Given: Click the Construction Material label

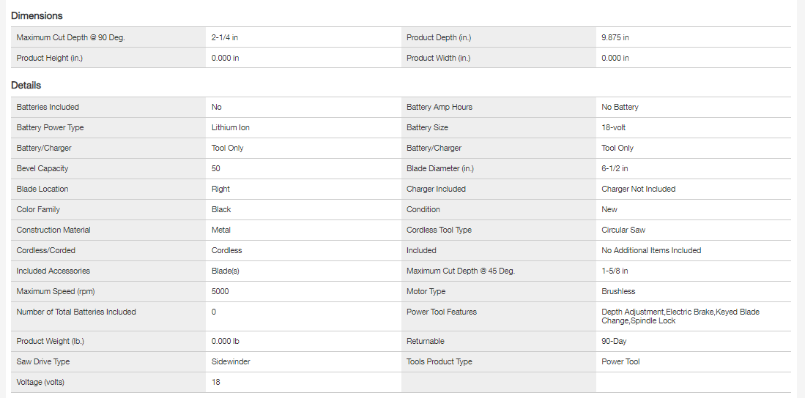Looking at the screenshot, I should (53, 230).
